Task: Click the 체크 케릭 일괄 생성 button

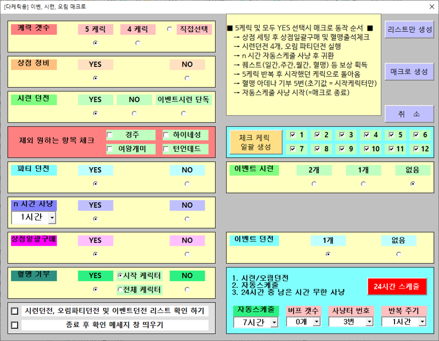Action: point(256,142)
